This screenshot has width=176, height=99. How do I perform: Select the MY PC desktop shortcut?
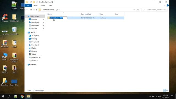tap(5, 56)
